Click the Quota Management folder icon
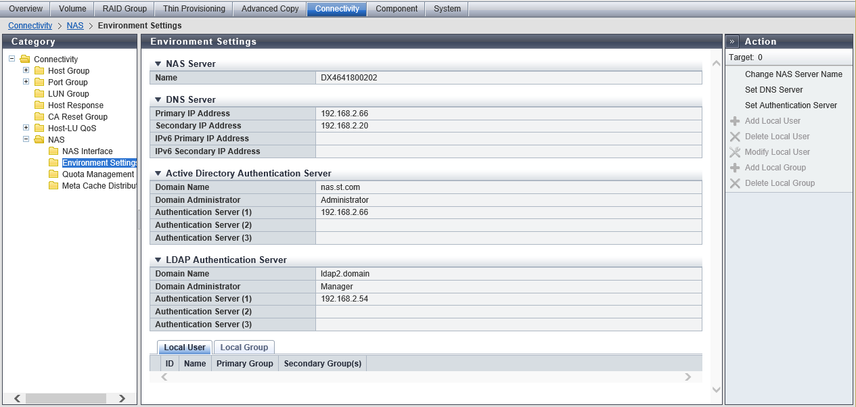This screenshot has width=856, height=407. click(53, 174)
